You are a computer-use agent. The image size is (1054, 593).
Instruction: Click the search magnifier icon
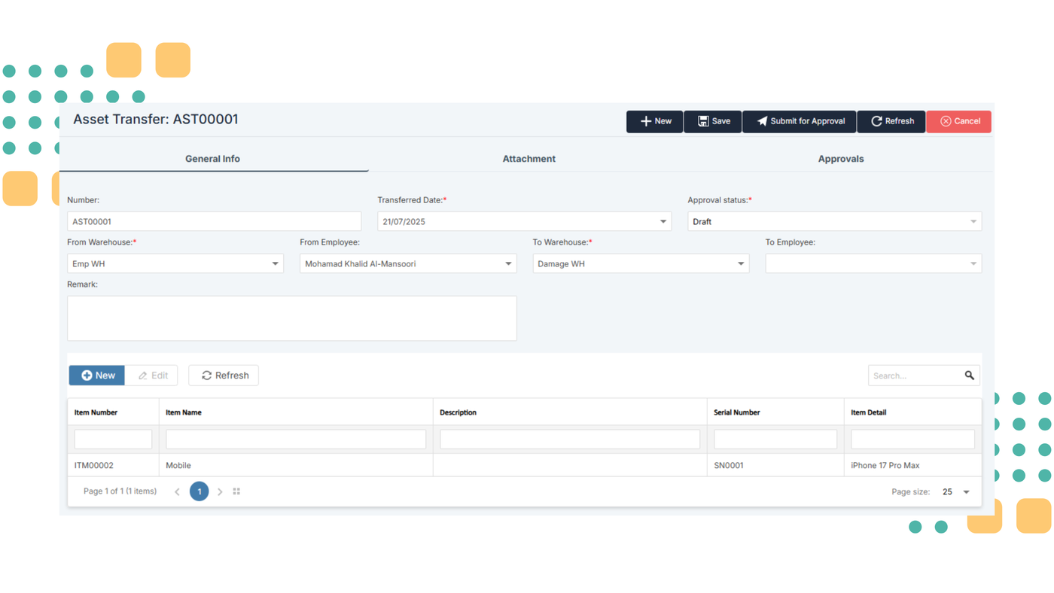tap(968, 375)
